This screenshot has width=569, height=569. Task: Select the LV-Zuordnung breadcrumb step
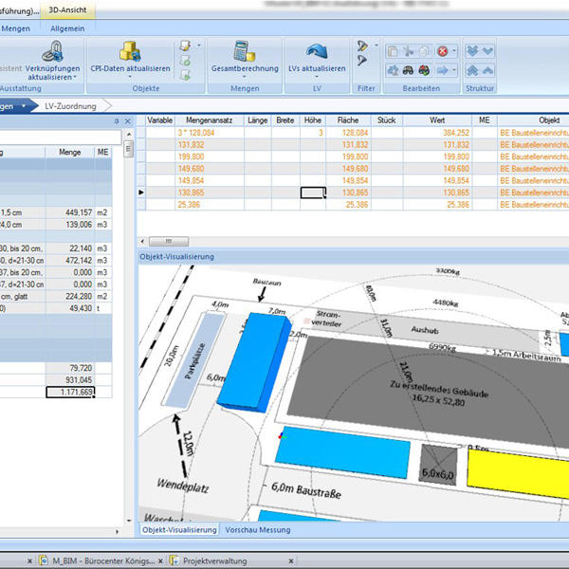pos(71,106)
